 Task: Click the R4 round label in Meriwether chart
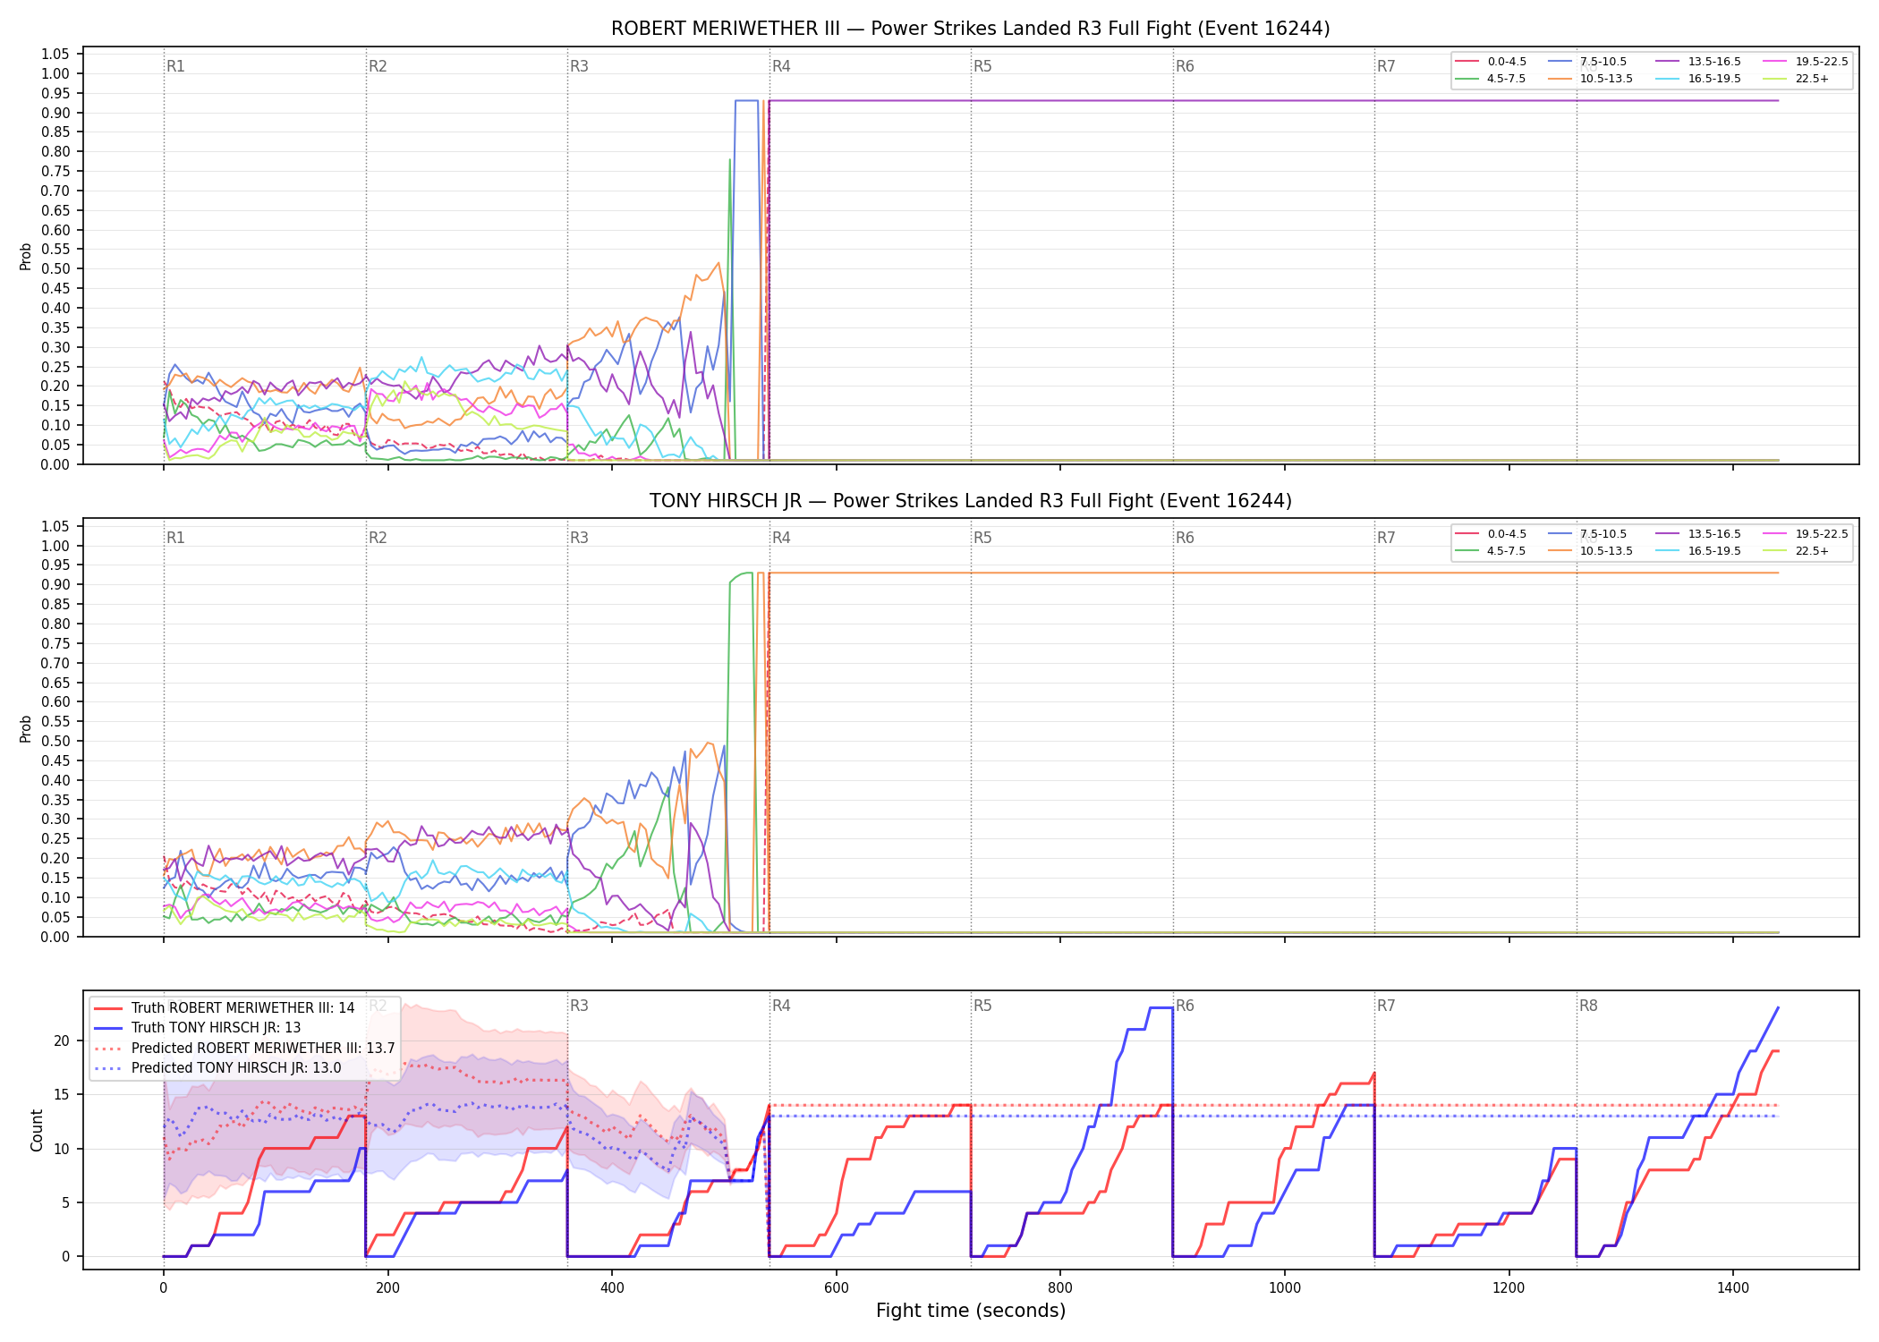click(781, 66)
